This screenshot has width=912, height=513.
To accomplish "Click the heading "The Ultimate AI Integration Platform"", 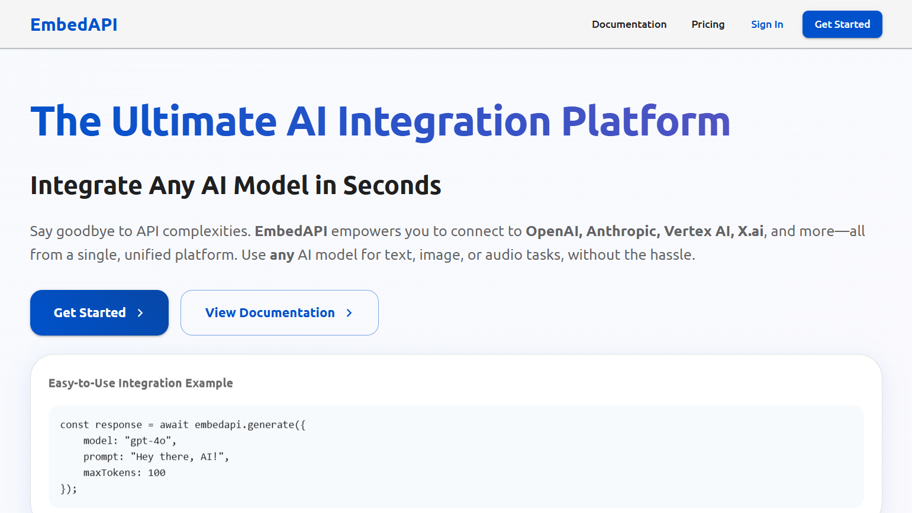I will click(x=380, y=121).
